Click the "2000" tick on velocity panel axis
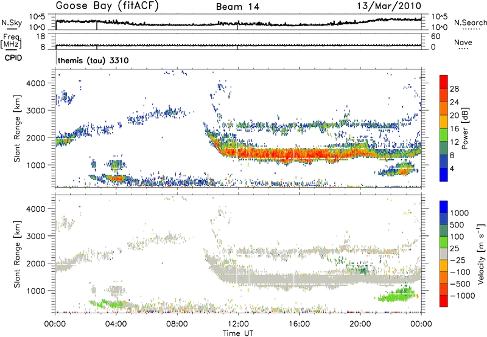 point(36,263)
